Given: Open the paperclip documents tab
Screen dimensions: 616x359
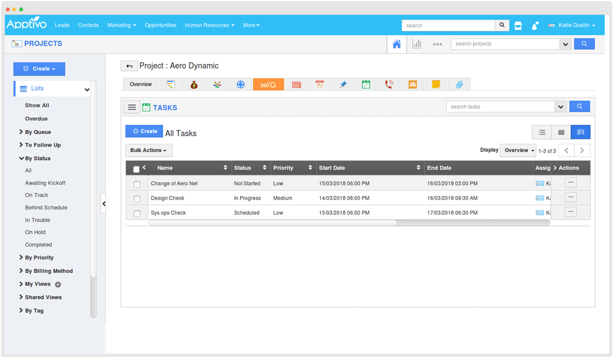Looking at the screenshot, I should coord(459,85).
